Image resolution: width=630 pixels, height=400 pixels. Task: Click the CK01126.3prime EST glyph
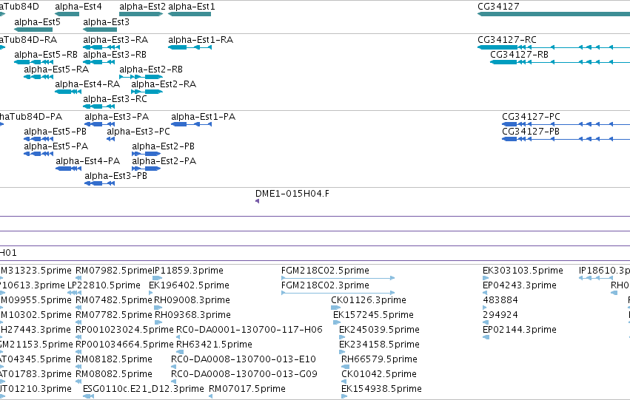point(335,308)
